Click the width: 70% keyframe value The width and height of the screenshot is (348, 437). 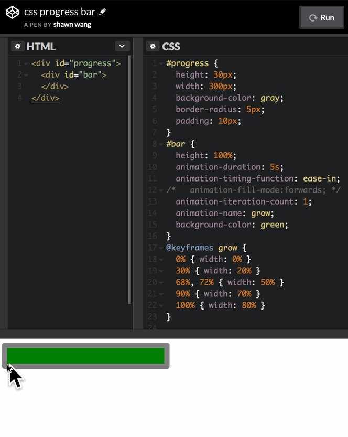(227, 294)
